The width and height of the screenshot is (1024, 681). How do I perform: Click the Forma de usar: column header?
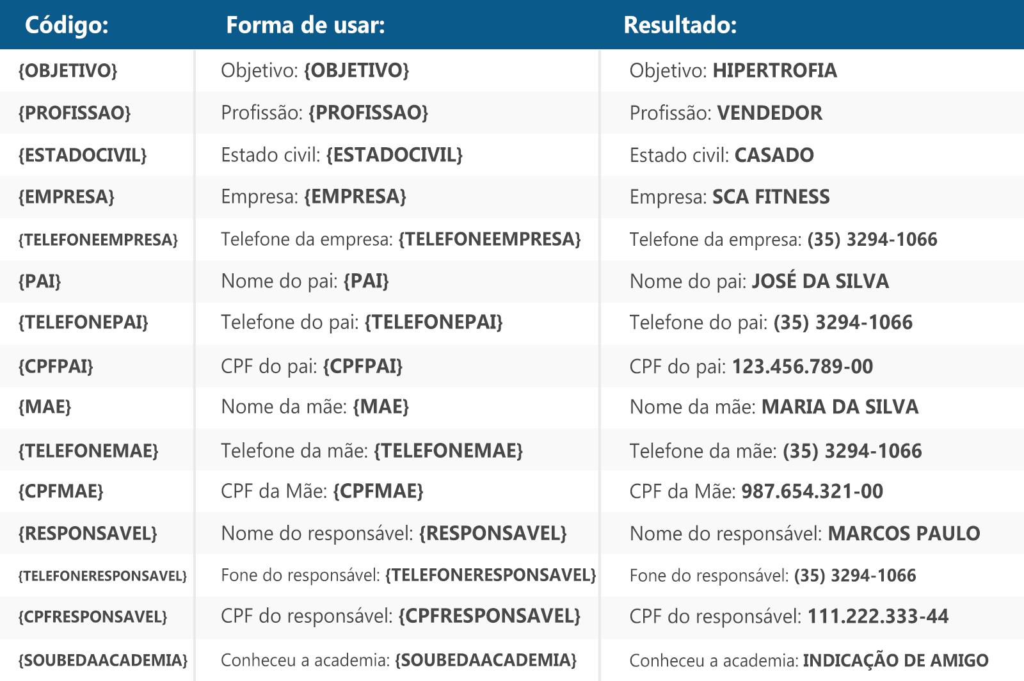point(305,25)
